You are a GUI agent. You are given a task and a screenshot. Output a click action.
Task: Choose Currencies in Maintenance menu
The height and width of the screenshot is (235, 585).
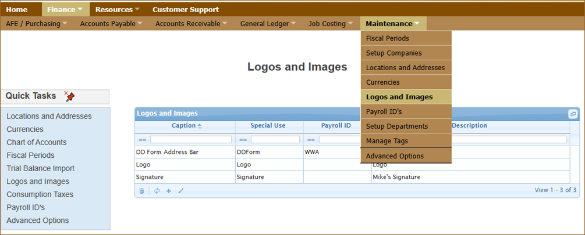[x=406, y=82]
